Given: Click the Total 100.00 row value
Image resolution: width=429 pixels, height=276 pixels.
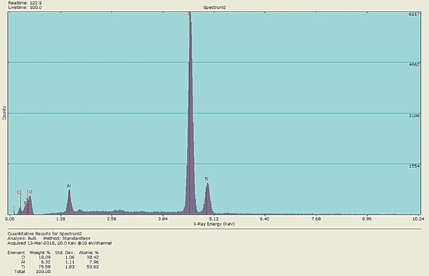Looking at the screenshot, I should pyautogui.click(x=43, y=271).
